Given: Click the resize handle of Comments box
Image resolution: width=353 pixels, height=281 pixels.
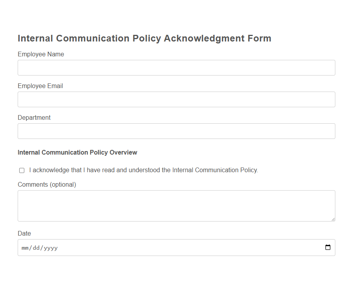Looking at the screenshot, I should pyautogui.click(x=333, y=220).
